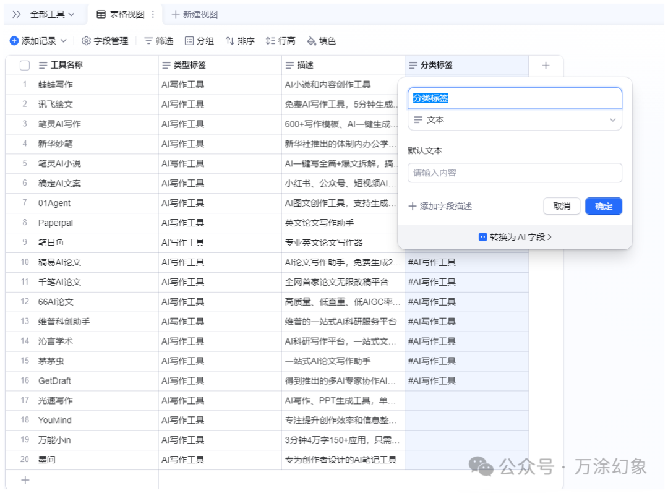
Task: Expand the sidebar with the chevron icon
Action: tap(16, 14)
